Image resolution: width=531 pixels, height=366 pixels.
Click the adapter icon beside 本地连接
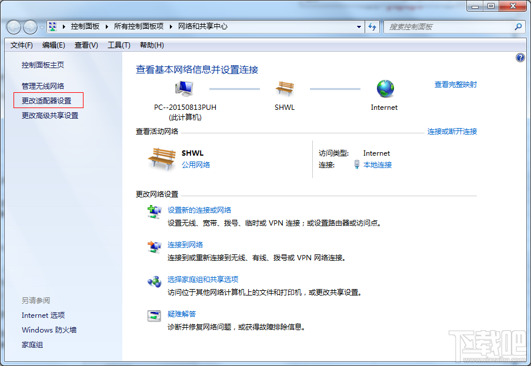(x=356, y=164)
